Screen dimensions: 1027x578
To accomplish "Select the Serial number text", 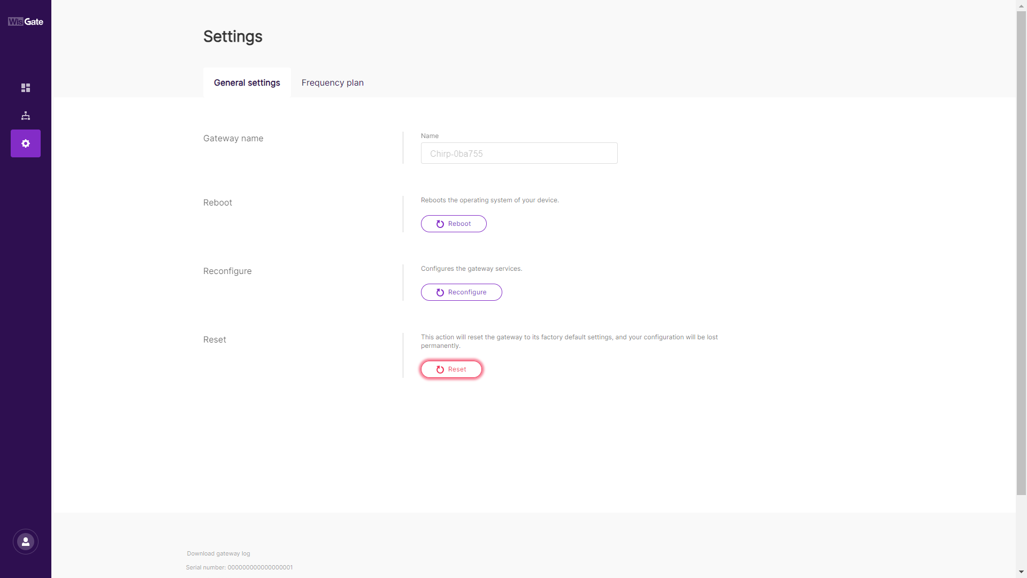I will (239, 567).
